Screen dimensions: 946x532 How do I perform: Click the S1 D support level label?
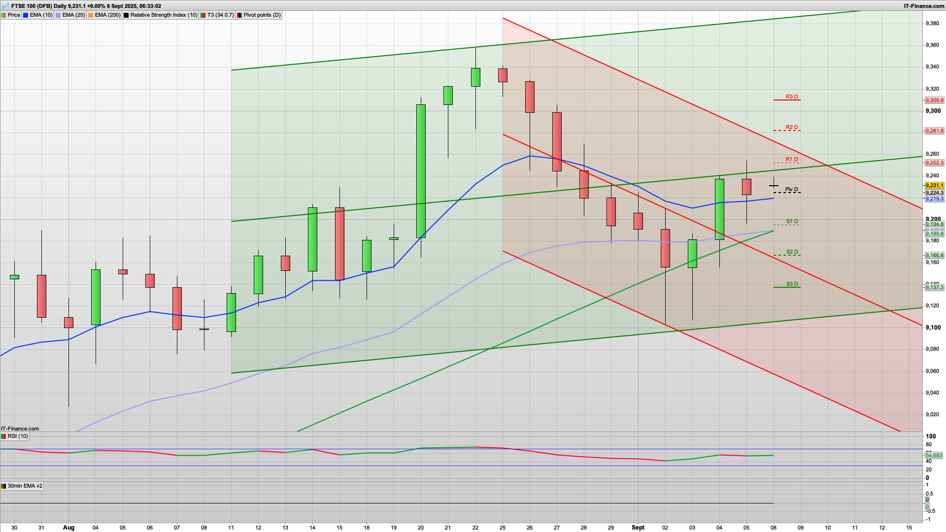[792, 221]
